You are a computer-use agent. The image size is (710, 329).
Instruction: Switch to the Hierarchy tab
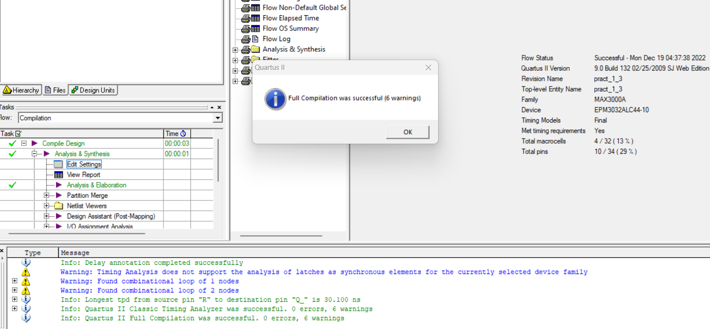pos(21,90)
